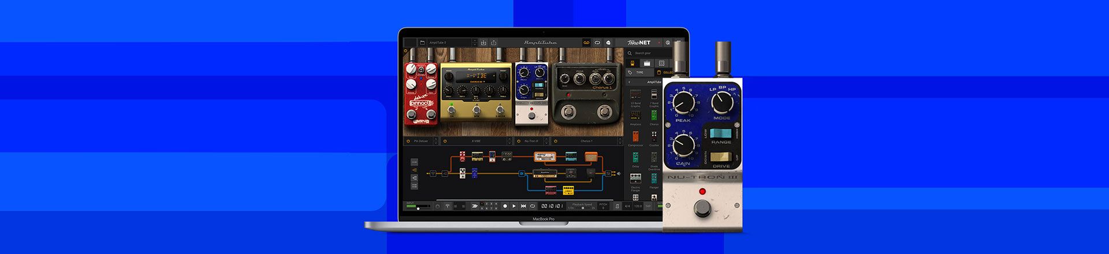This screenshot has height=254, width=1109.
Task: Toggle loop in transport bar
Action: tap(533, 206)
